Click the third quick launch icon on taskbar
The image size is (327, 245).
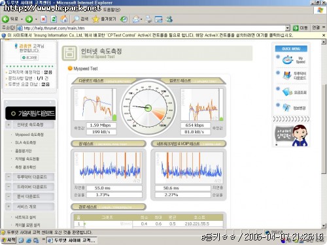click(x=36, y=240)
